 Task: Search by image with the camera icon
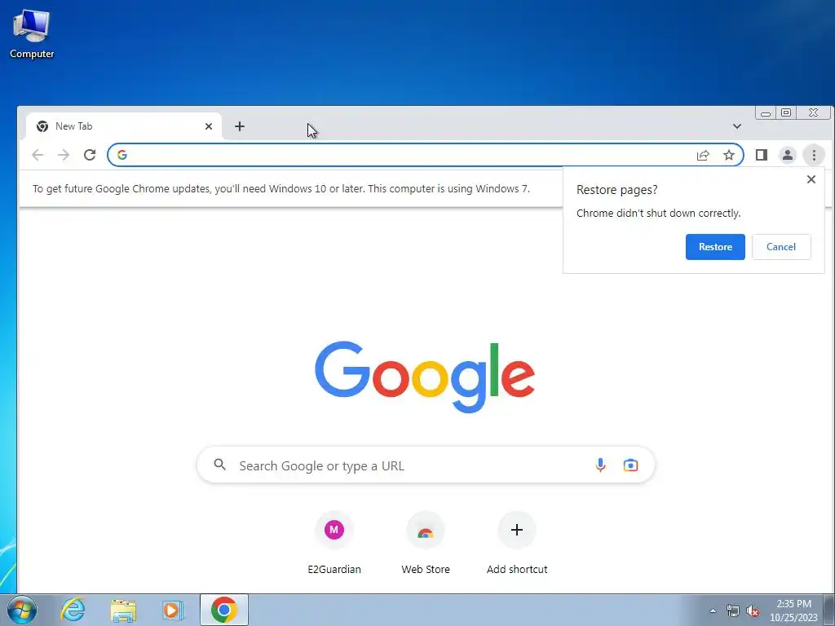pyautogui.click(x=630, y=465)
